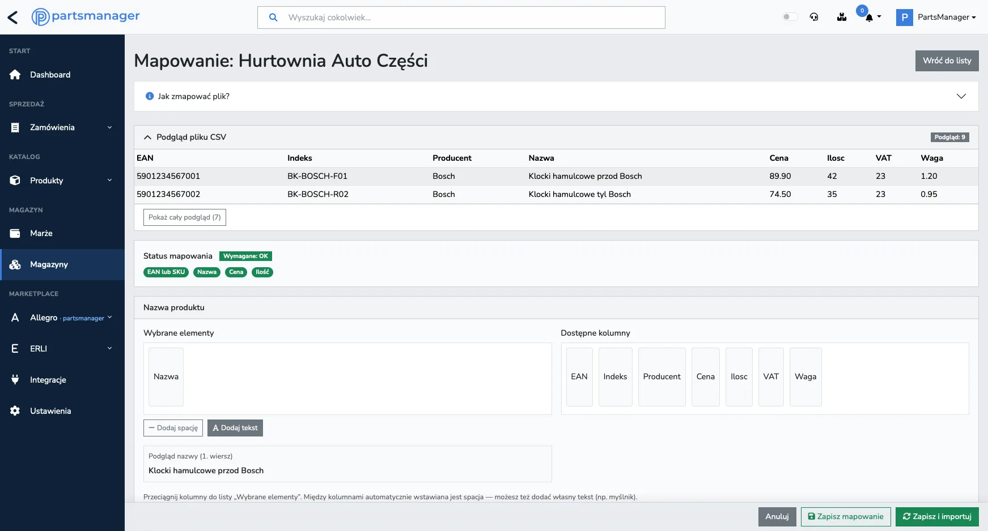This screenshot has width=988, height=531.
Task: Click the EAN lub SKU status badge
Action: [x=166, y=272]
